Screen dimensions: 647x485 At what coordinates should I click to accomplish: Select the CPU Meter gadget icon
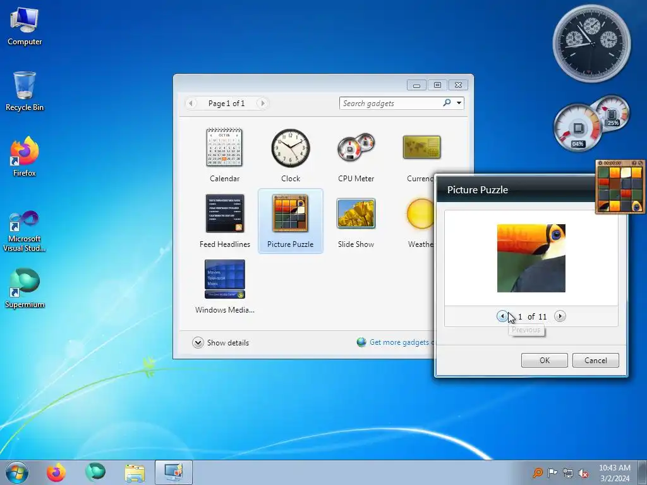coord(356,148)
